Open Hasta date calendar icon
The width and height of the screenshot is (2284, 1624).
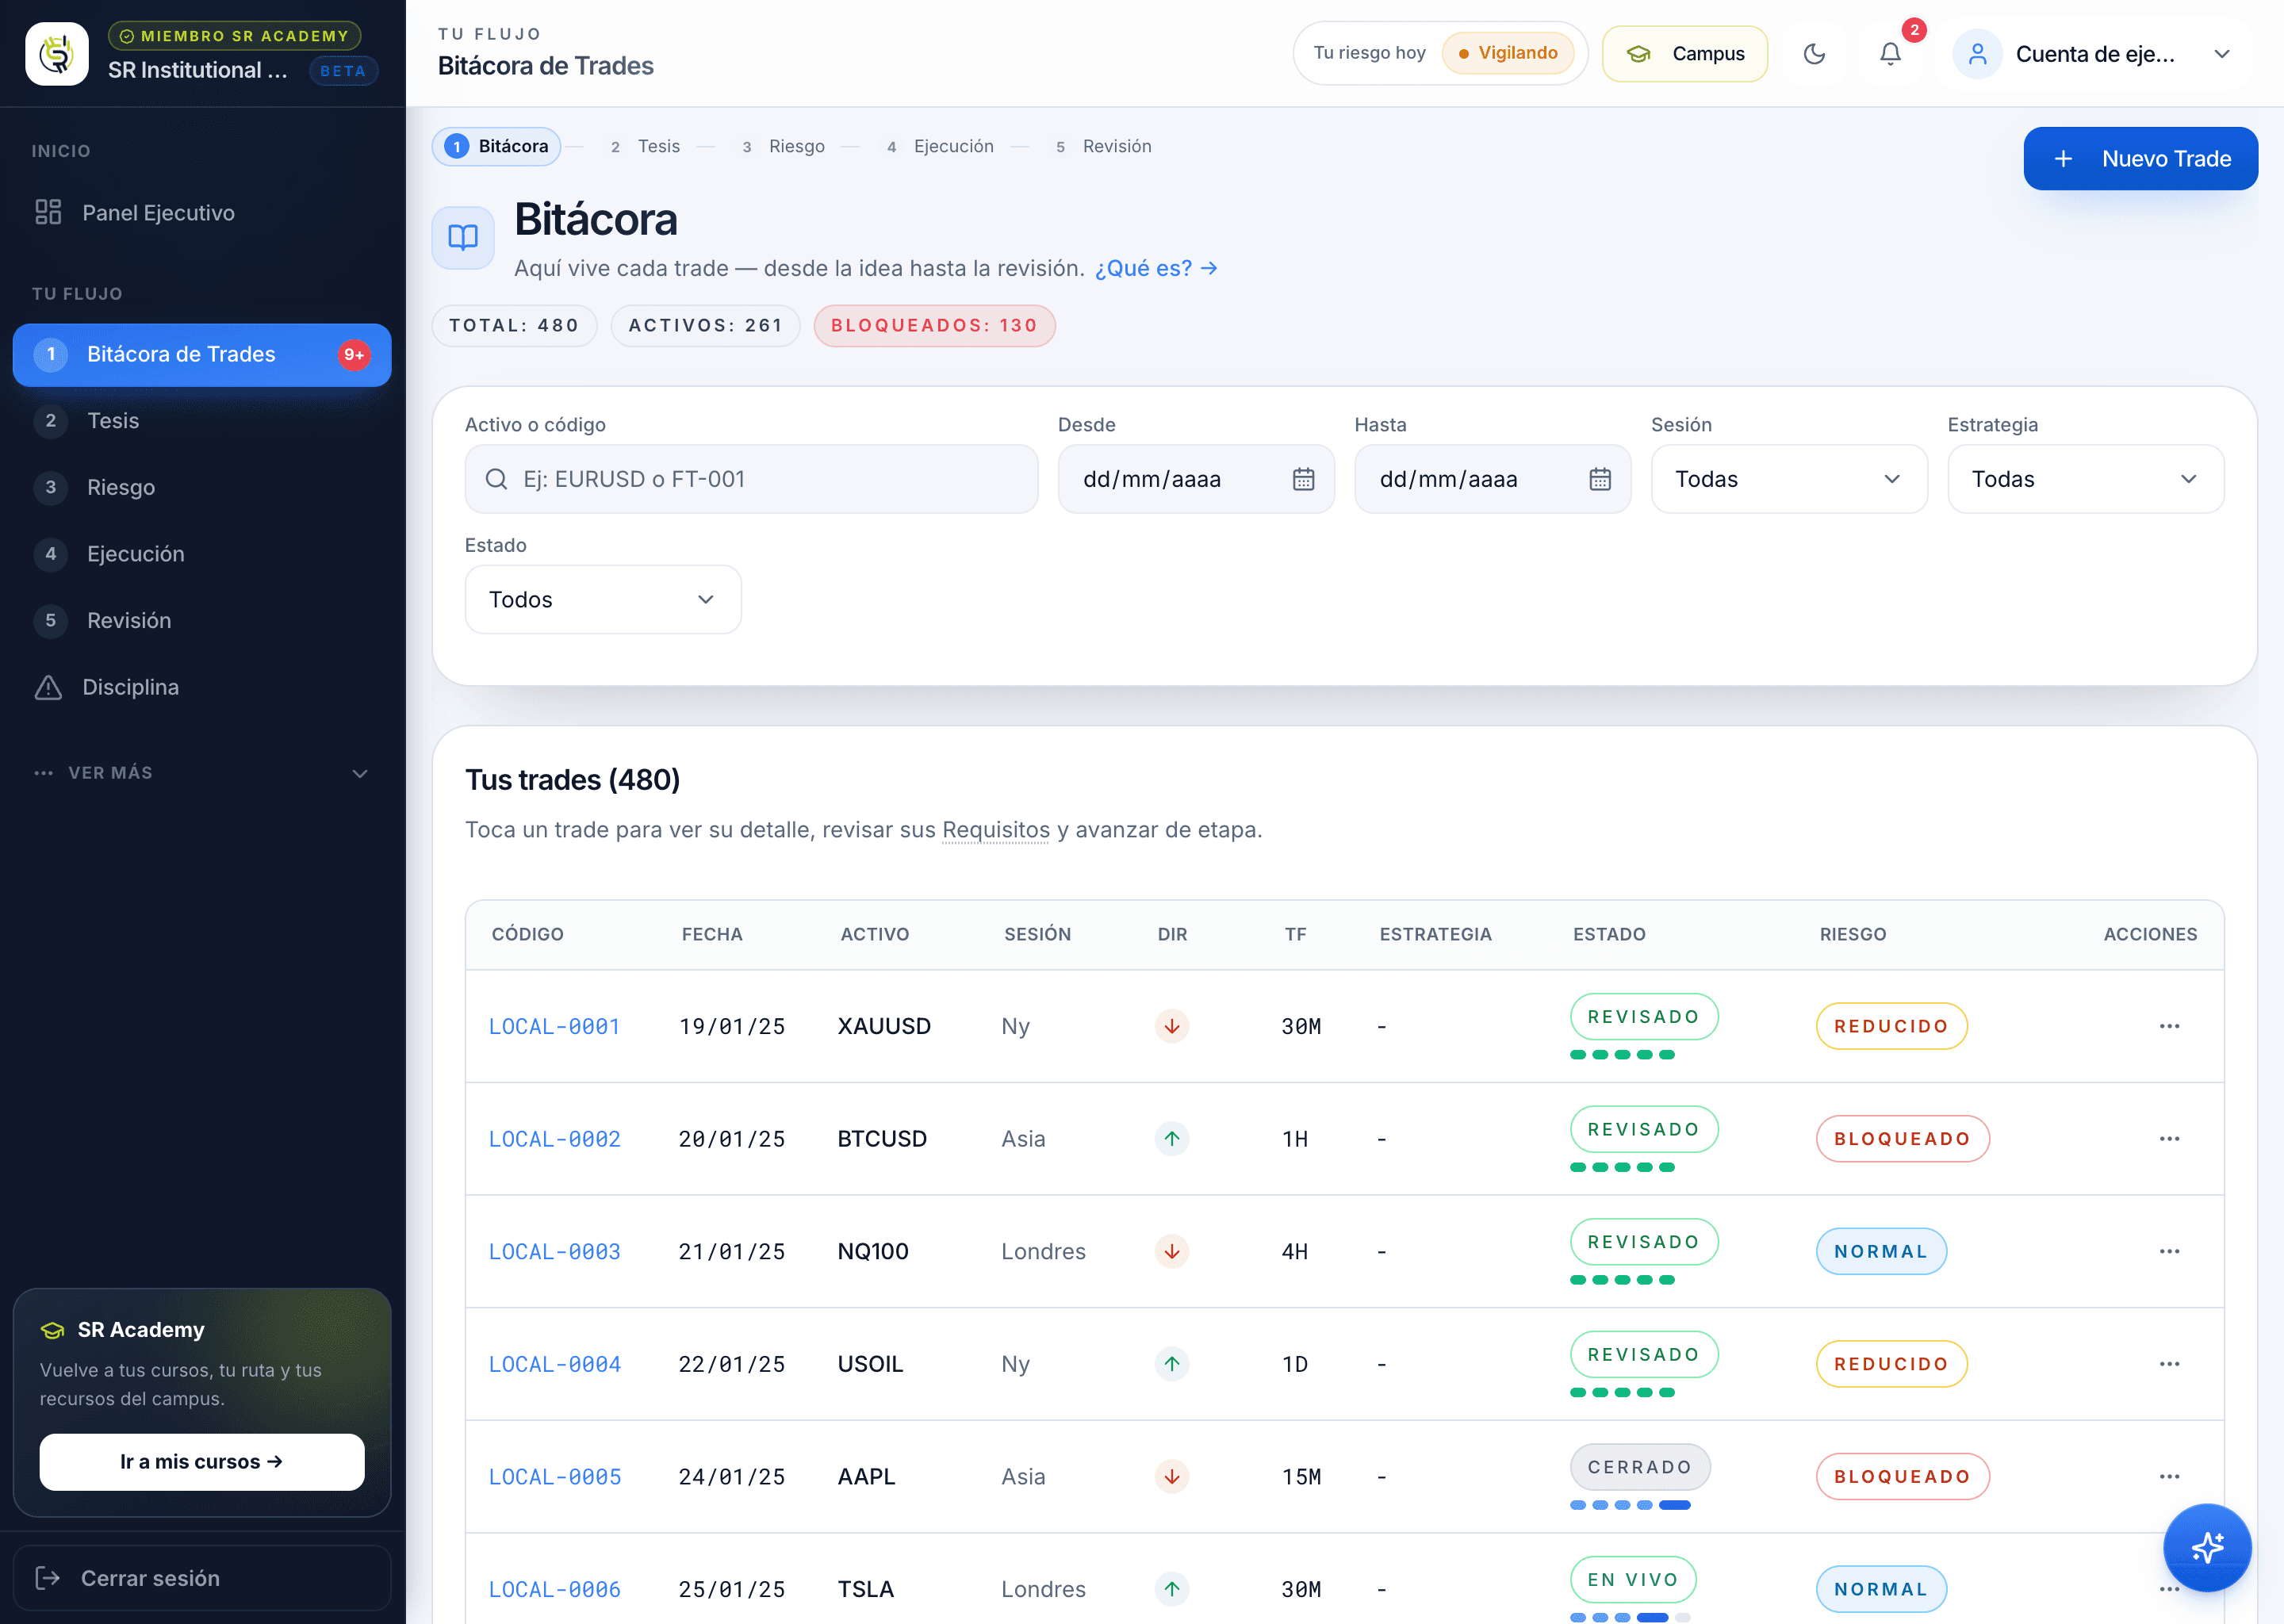(x=1600, y=479)
